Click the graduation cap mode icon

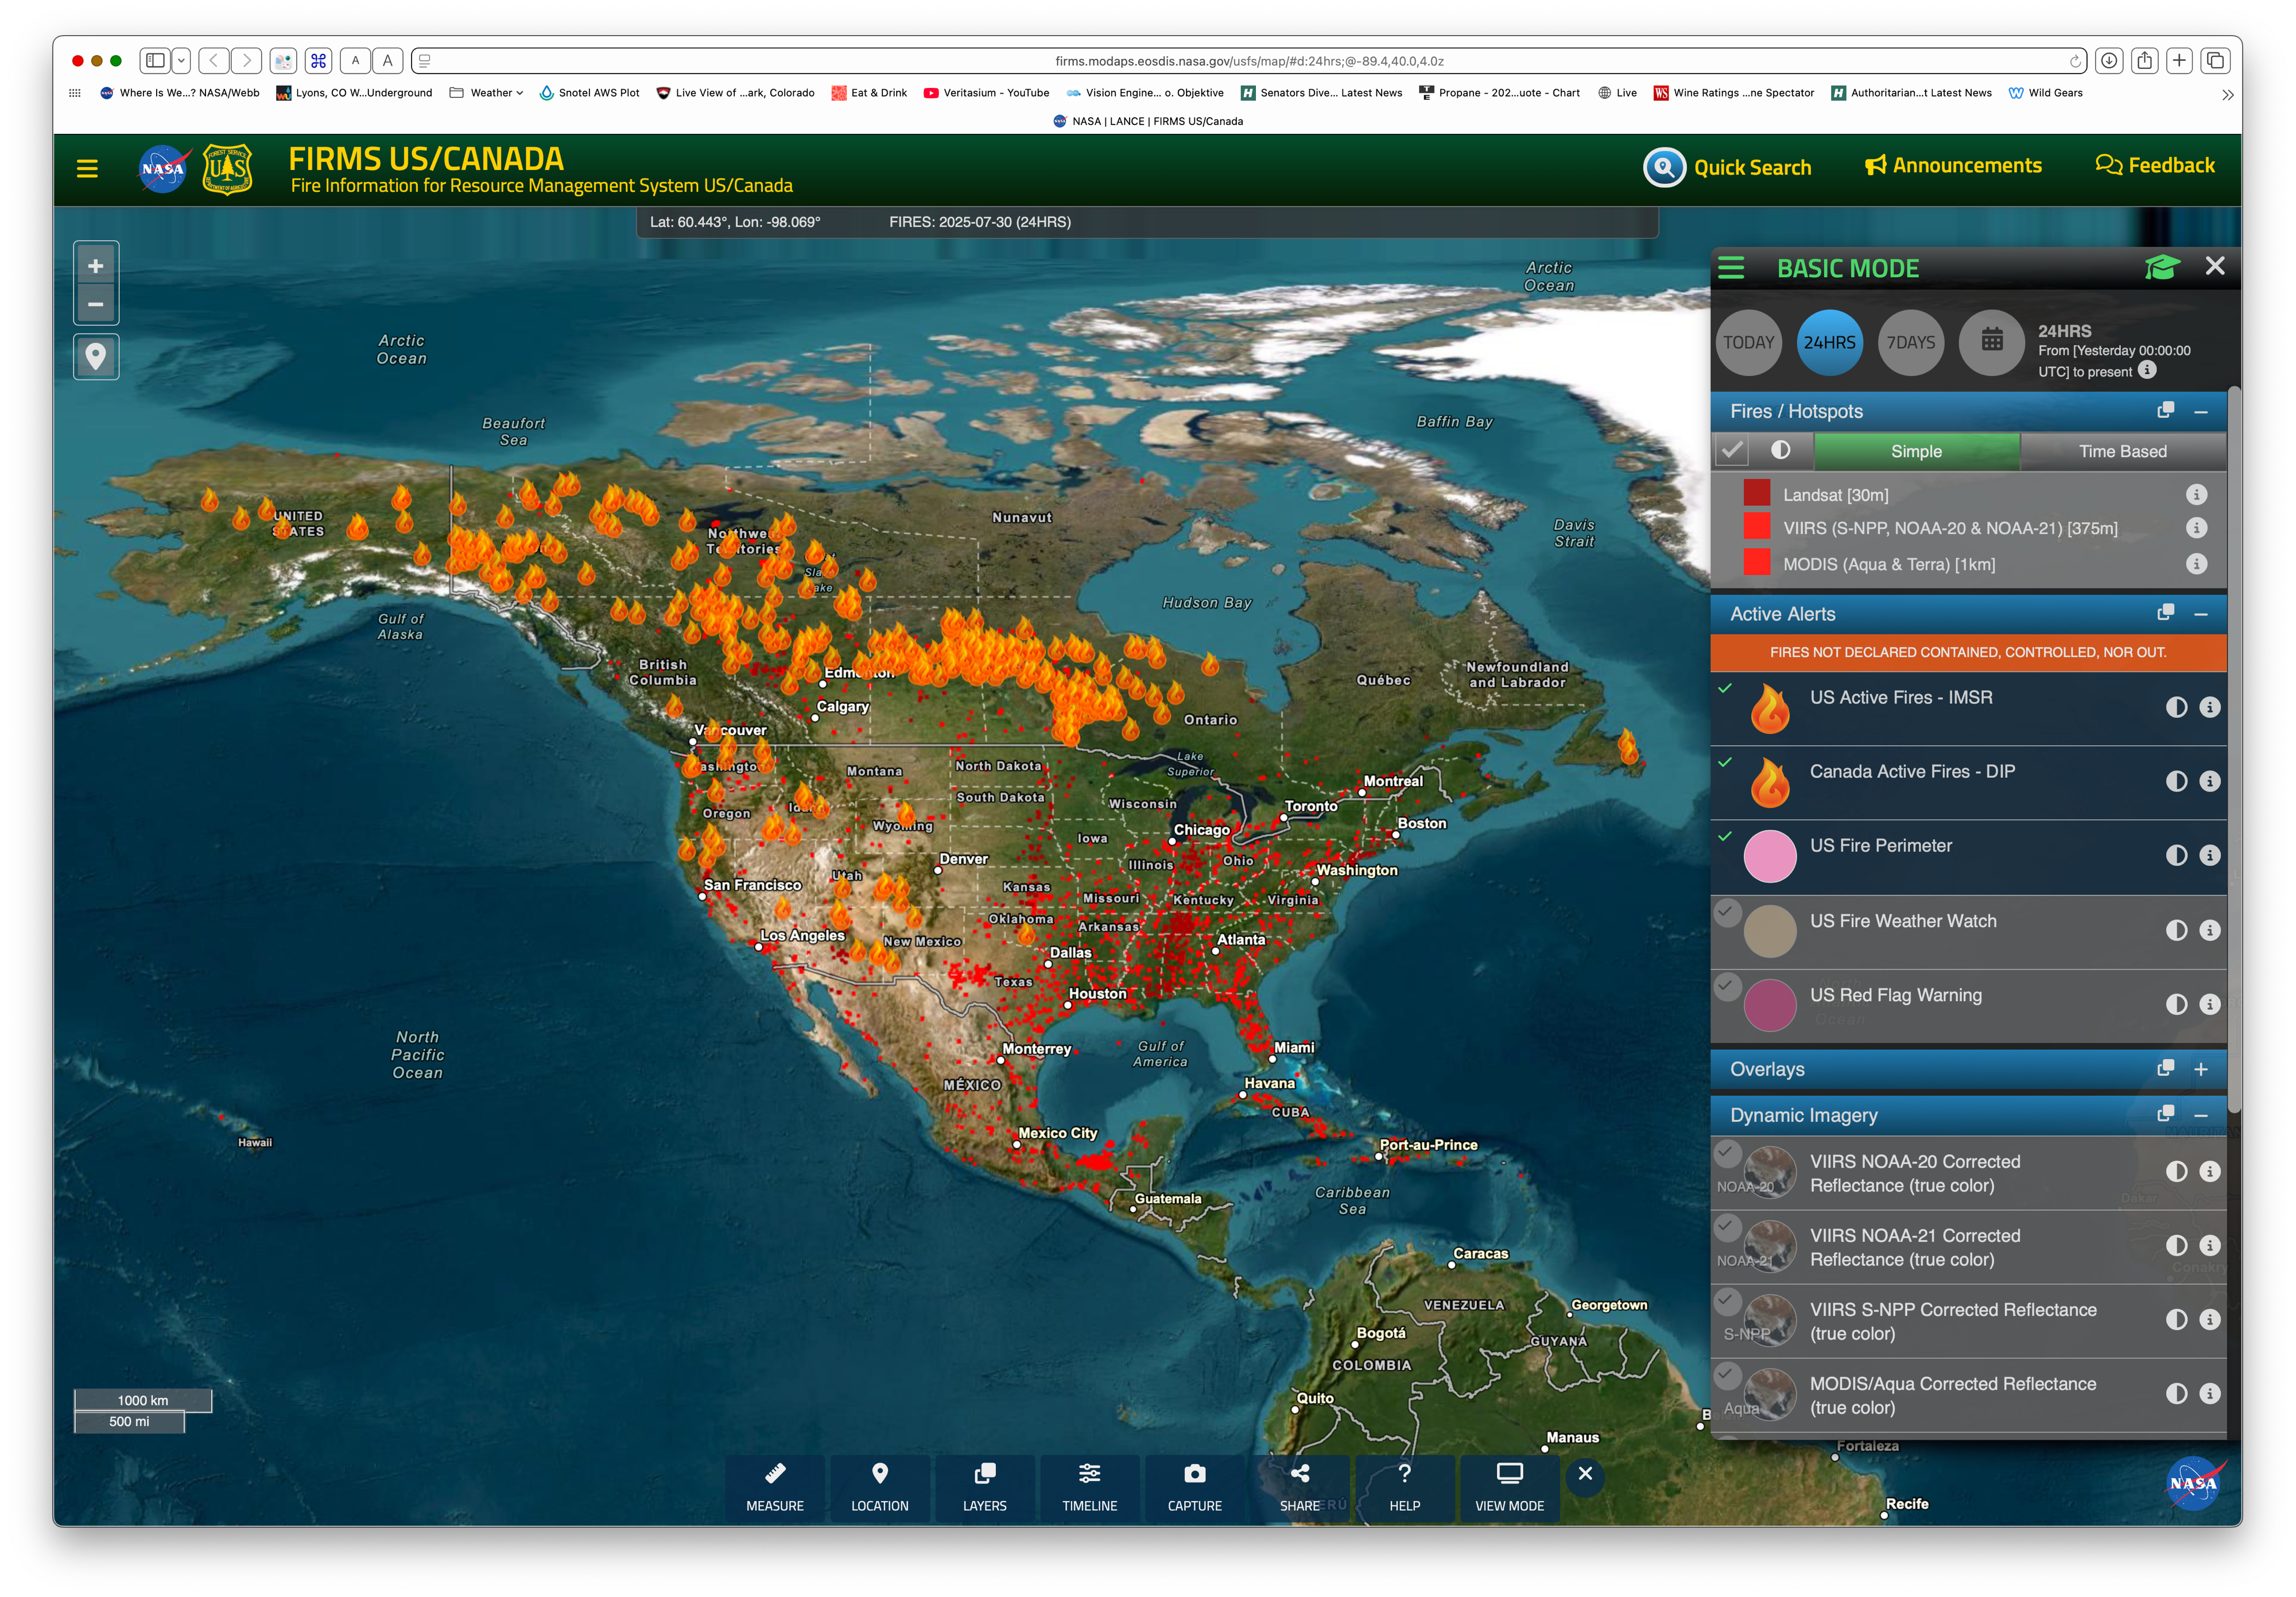point(2161,268)
